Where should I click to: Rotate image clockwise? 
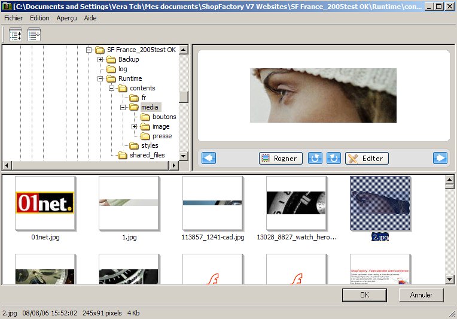(x=334, y=158)
